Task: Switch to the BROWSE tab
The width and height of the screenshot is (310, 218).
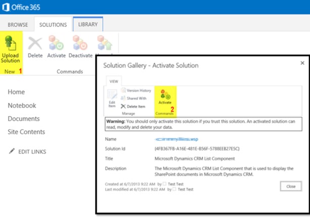Action: tap(18, 25)
